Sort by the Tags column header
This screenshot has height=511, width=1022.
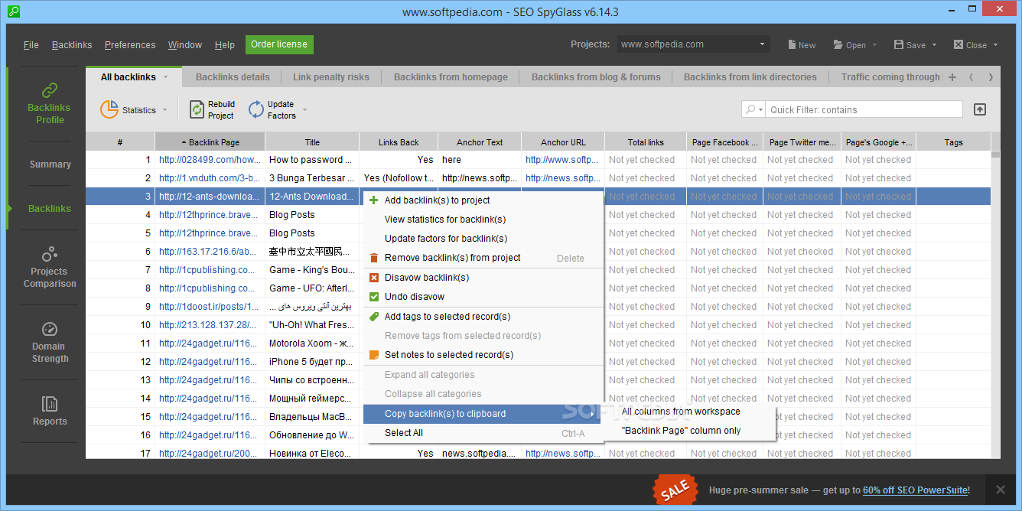pyautogui.click(x=953, y=142)
